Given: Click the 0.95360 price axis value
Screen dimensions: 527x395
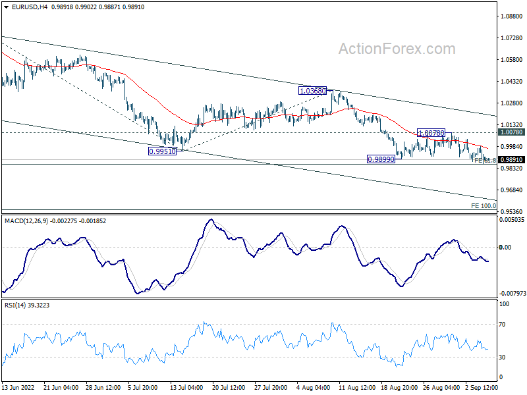Looking at the screenshot, I should [x=512, y=211].
